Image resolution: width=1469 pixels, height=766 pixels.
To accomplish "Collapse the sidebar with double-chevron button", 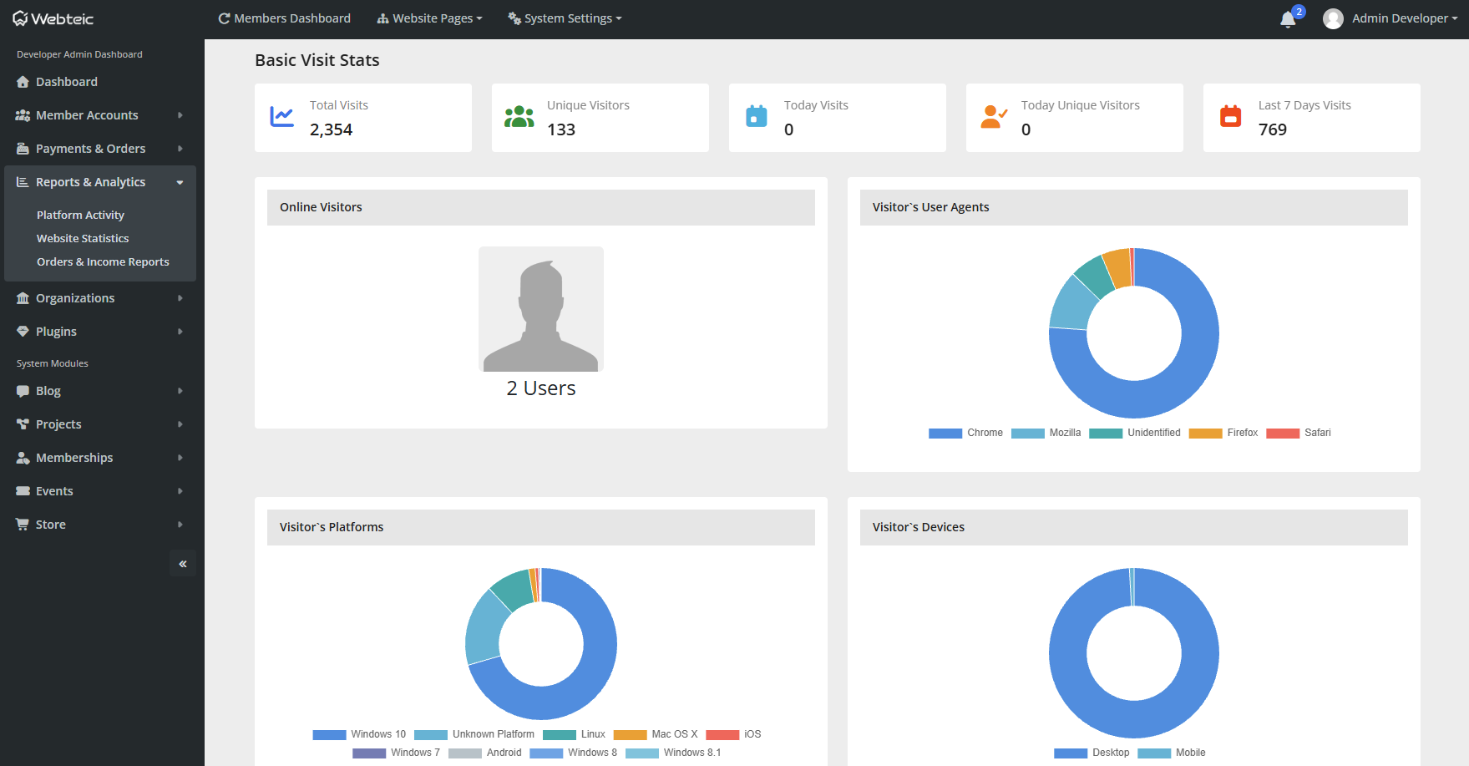I will 183,564.
